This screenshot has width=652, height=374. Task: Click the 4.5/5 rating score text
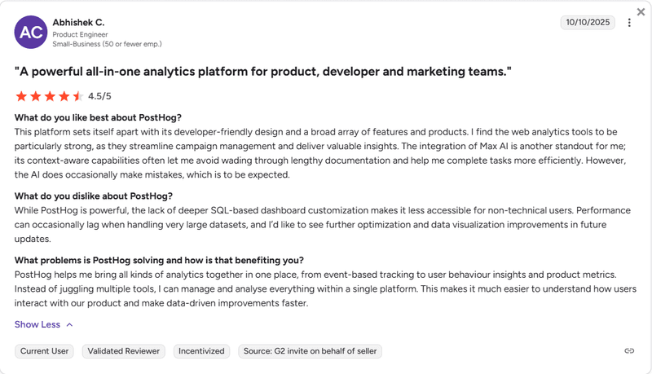pyautogui.click(x=99, y=96)
